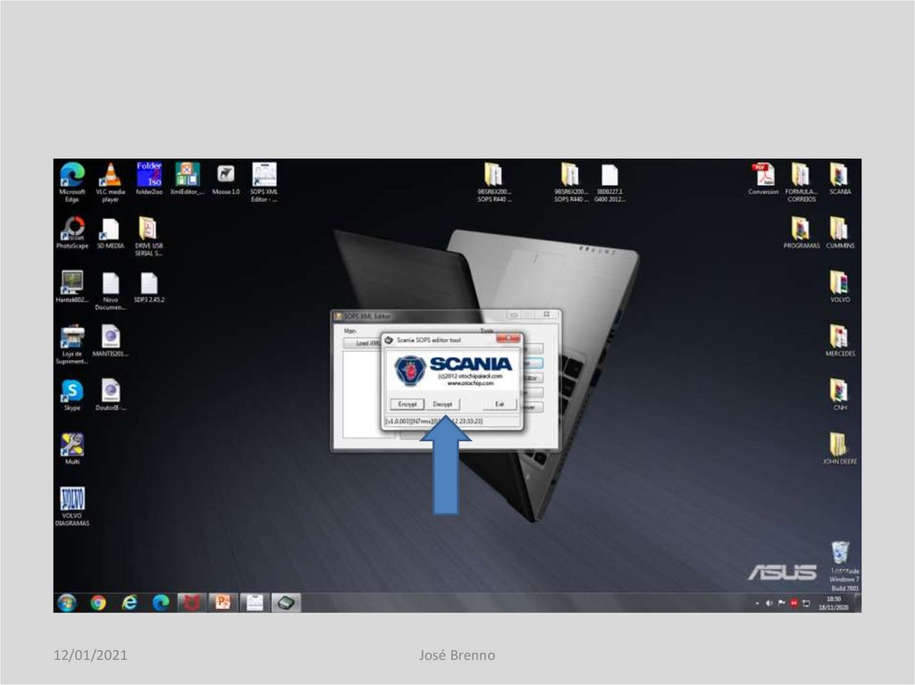Switch to PowerPoint in the taskbar

coord(222,603)
